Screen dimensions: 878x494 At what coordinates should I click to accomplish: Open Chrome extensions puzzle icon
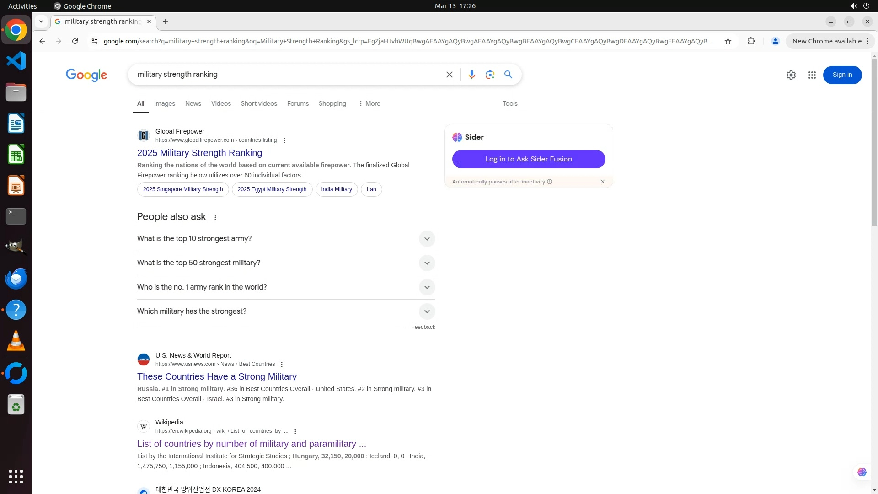pos(751,41)
